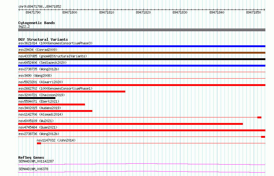274x176 pixels.
Task: Click the 9q22.2 band label
Action: [x=24, y=27]
